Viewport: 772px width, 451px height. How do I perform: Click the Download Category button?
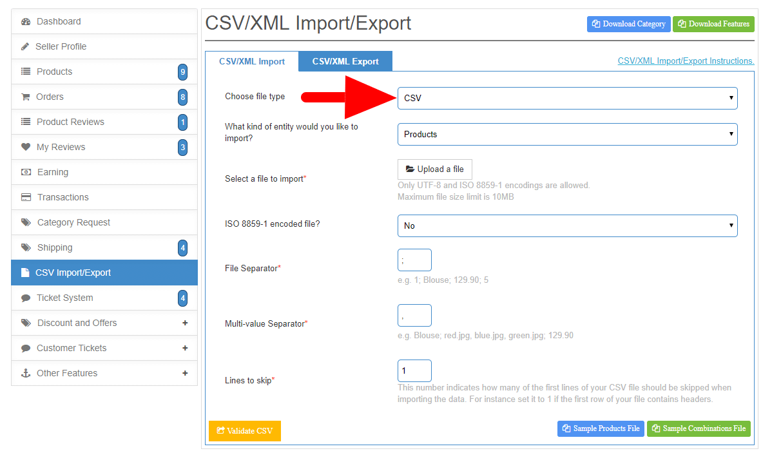click(x=629, y=24)
